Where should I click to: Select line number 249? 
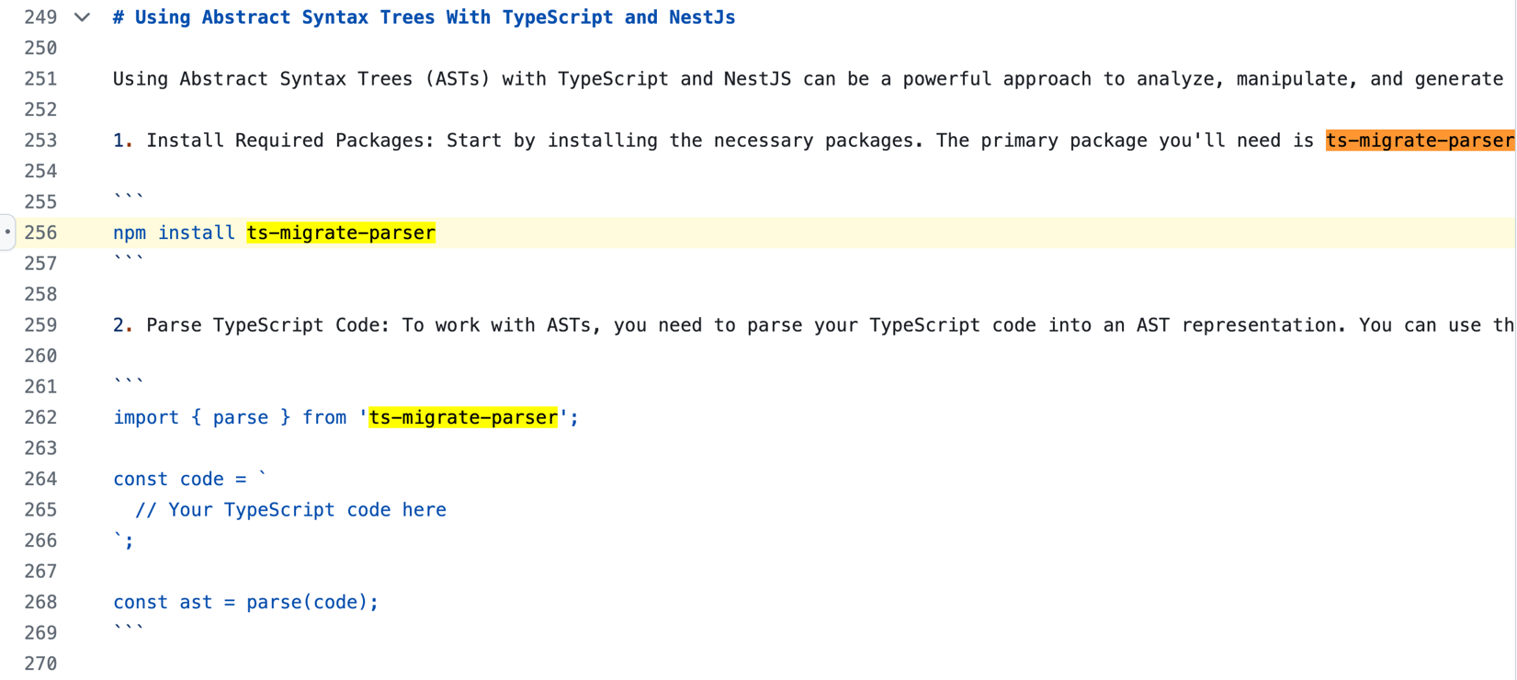[40, 17]
